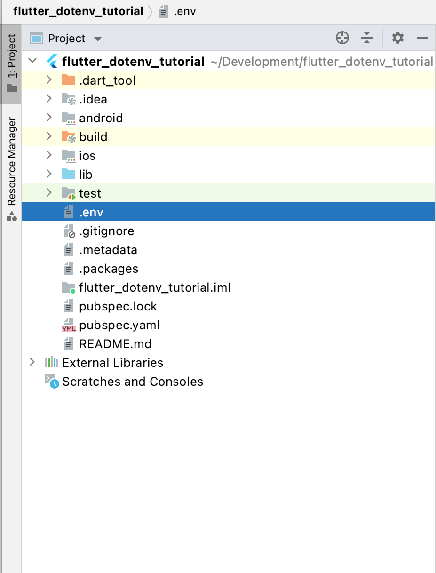The height and width of the screenshot is (573, 436).
Task: Open the Project view dropdown arrow
Action: (97, 39)
